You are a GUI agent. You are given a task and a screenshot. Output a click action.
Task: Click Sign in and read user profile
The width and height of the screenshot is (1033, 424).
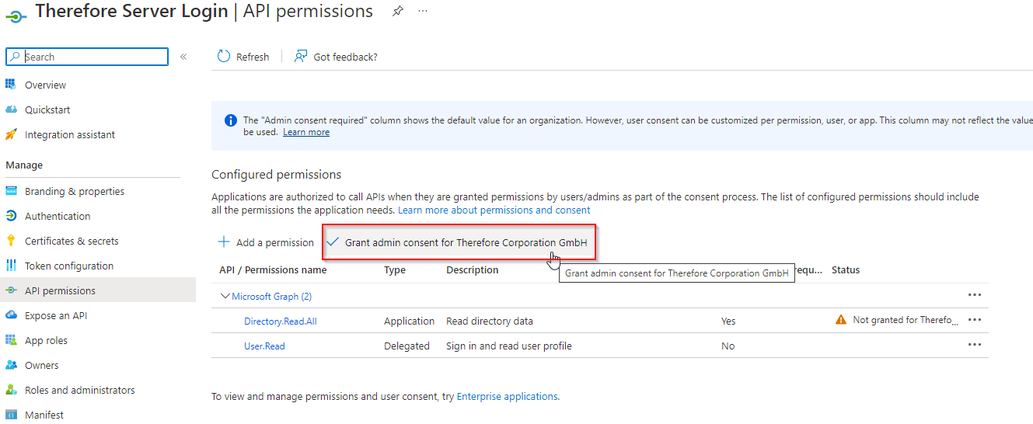pos(509,346)
